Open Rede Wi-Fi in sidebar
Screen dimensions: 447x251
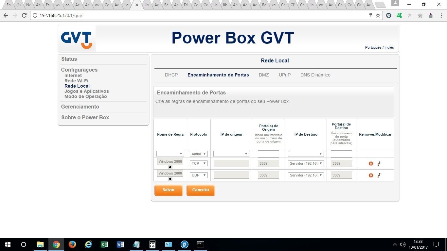(x=76, y=81)
